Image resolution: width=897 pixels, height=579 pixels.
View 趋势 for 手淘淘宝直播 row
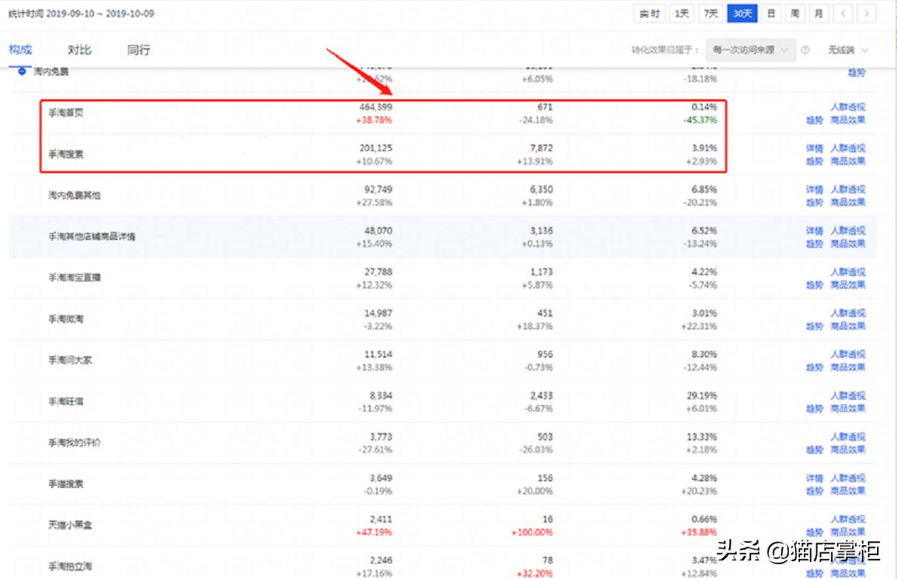click(x=814, y=284)
